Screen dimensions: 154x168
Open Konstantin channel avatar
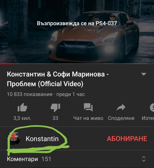[14, 138]
